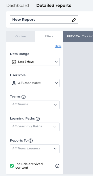This screenshot has width=93, height=176.
Task: Expand the Last 7 days dropdown chevron
Action: (56, 62)
